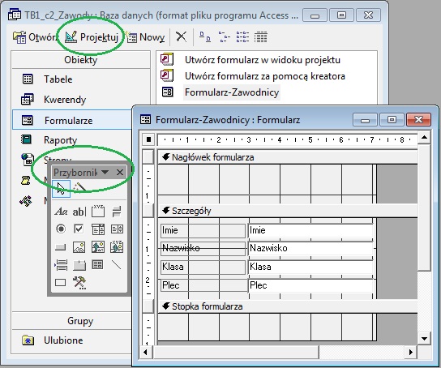Pick the Rectangle tool
Viewport: 441px width, 368px height.
click(61, 282)
